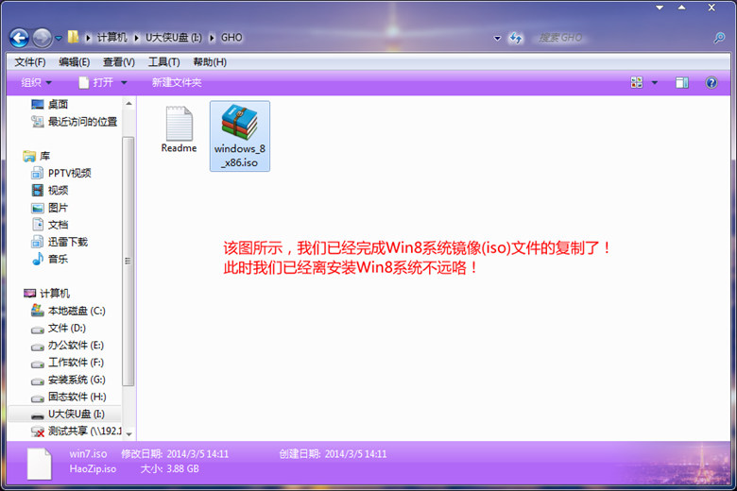Select 最近访问的位置 in the navigation pane

click(x=75, y=122)
